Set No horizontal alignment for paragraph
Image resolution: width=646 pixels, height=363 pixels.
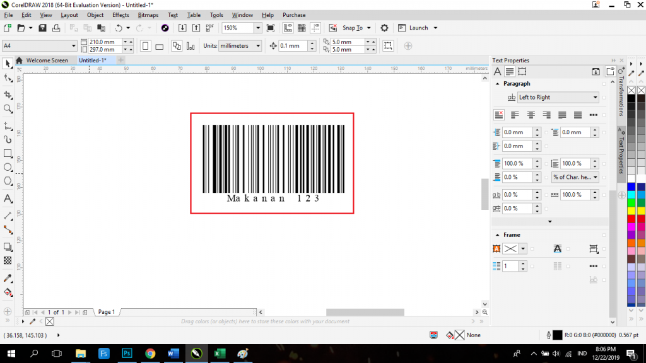(x=499, y=115)
